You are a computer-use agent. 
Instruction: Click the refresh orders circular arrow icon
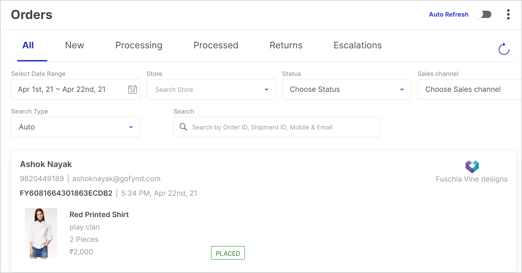pos(504,49)
